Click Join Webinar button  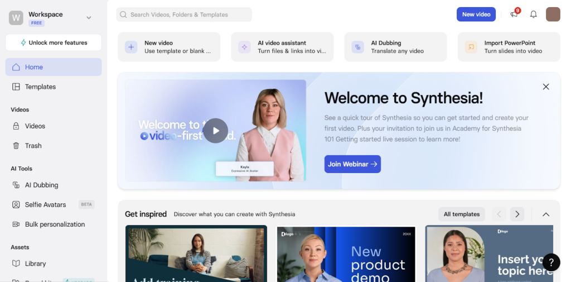tap(352, 164)
